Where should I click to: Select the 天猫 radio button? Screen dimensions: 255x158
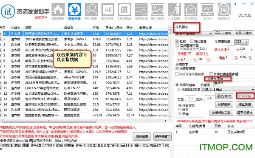180,114
